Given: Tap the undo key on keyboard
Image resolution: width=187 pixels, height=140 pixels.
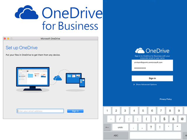Looking at the screenshot, I should tap(120, 127).
